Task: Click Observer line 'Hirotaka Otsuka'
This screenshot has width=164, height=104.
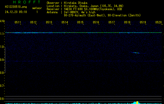Action: [76, 3]
